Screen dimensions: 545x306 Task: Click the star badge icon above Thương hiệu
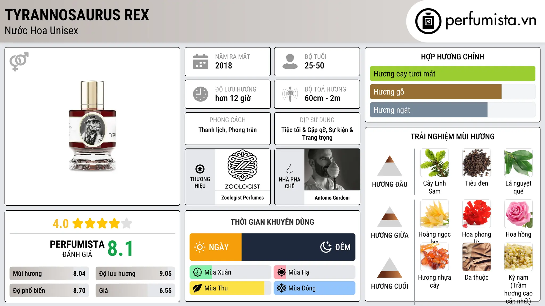pyautogui.click(x=200, y=169)
